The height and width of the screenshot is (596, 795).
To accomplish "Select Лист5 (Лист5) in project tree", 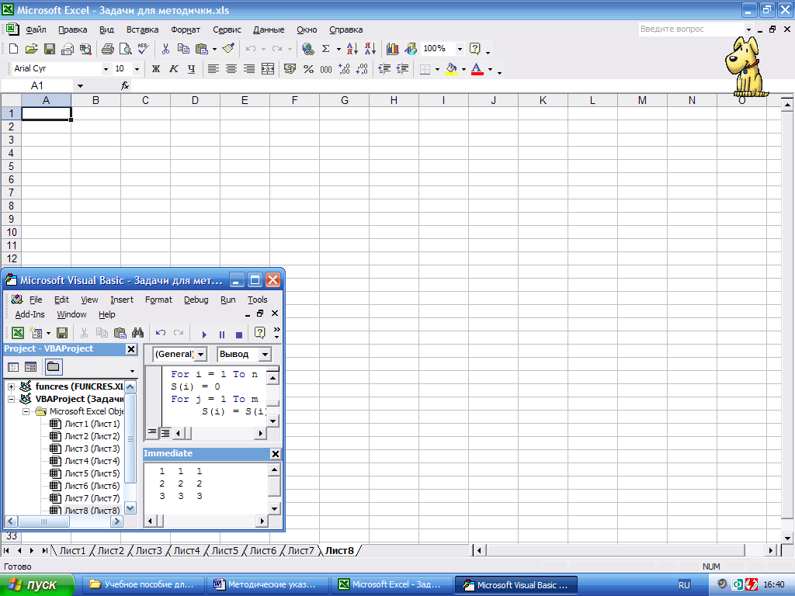I will pos(92,473).
